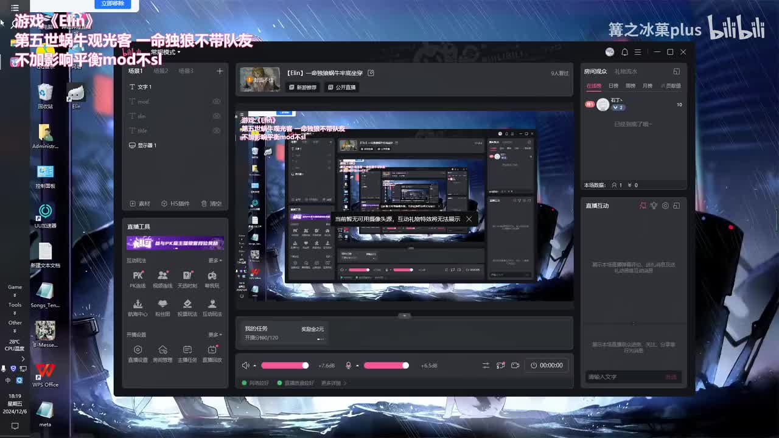Screen dimensions: 779x438
Task: Open 直播回放 live replay
Action: [x=212, y=353]
